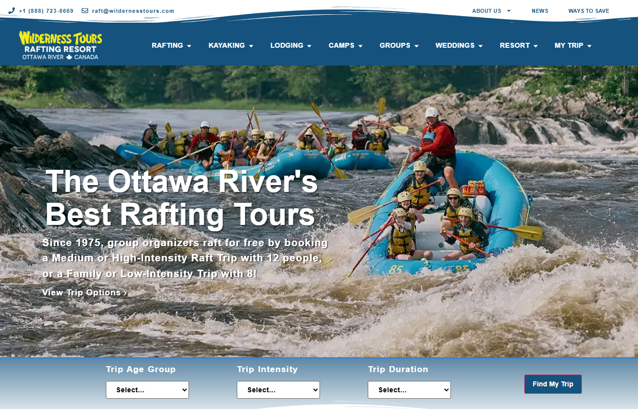Open the Camps menu

point(346,45)
